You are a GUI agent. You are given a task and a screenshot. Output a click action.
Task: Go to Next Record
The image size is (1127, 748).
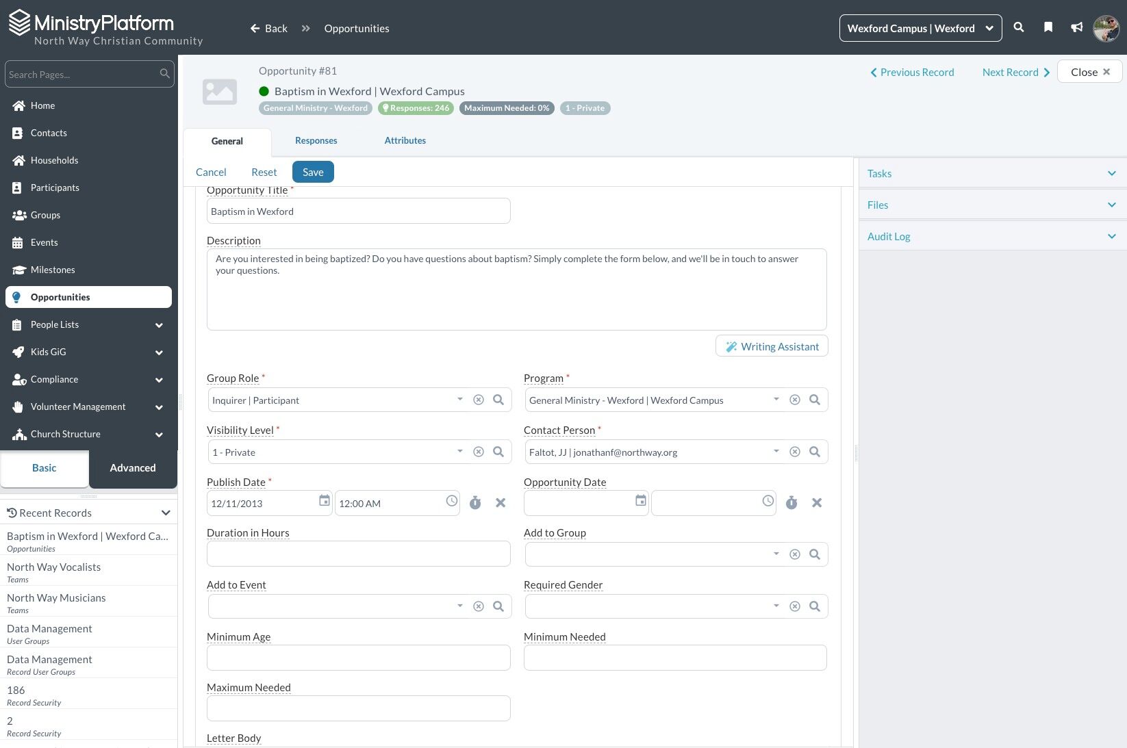(1016, 73)
